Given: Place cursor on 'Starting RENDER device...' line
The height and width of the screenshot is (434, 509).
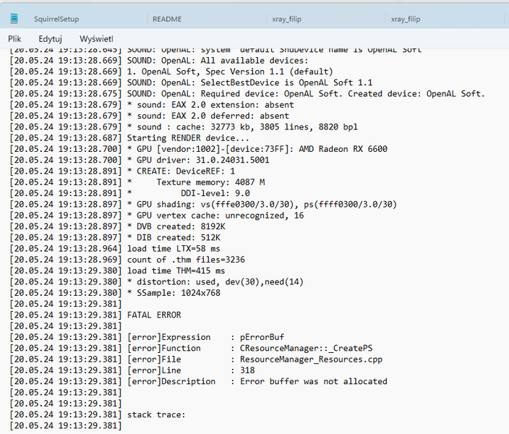Looking at the screenshot, I should (x=188, y=137).
